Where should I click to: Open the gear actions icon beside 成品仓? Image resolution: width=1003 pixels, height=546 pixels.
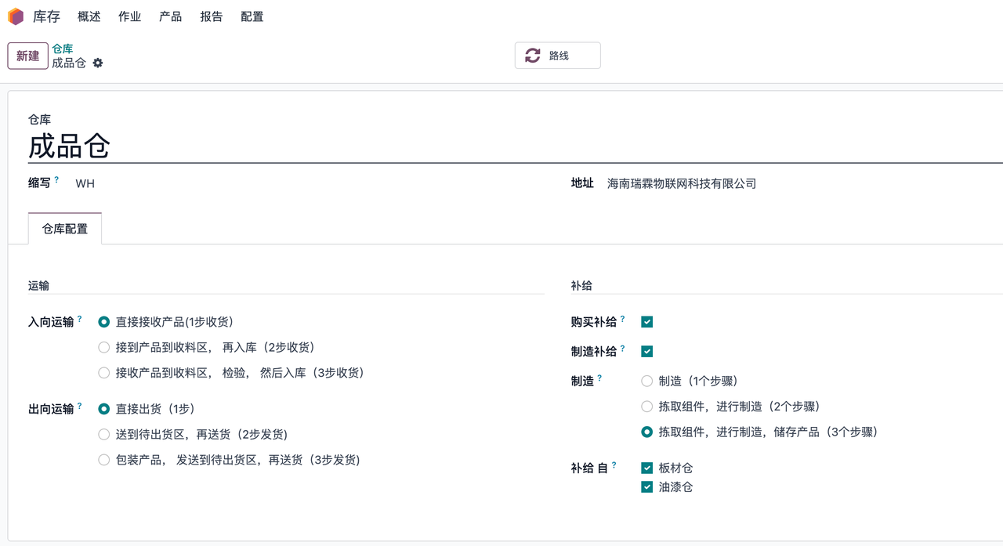[98, 63]
